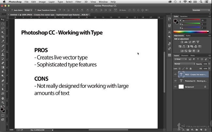Open the Opacity slider dropdown arrow
Screen dimensions: 212x132
pos(209,64)
